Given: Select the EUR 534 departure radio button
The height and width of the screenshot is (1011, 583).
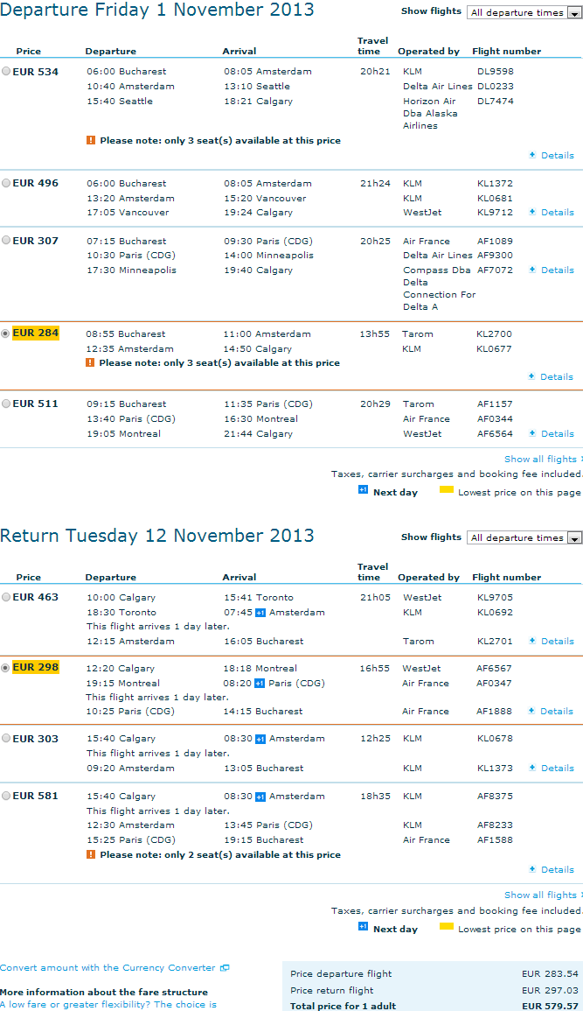Looking at the screenshot, I should click(6, 72).
